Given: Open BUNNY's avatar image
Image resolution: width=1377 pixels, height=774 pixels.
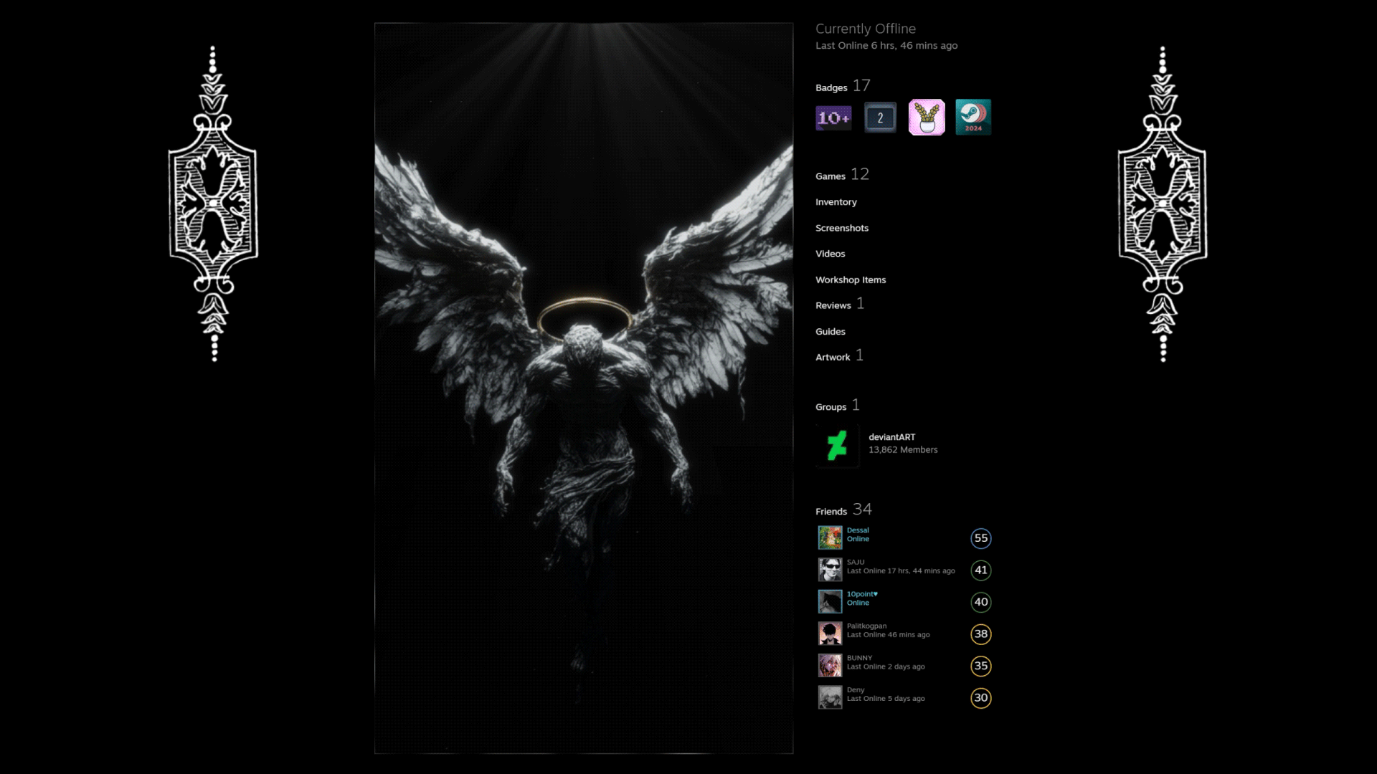Looking at the screenshot, I should tap(830, 665).
